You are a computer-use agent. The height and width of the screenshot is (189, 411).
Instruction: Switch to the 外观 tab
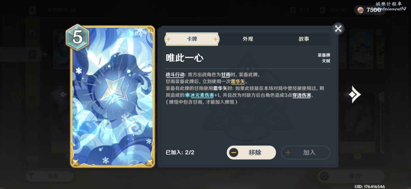point(248,39)
